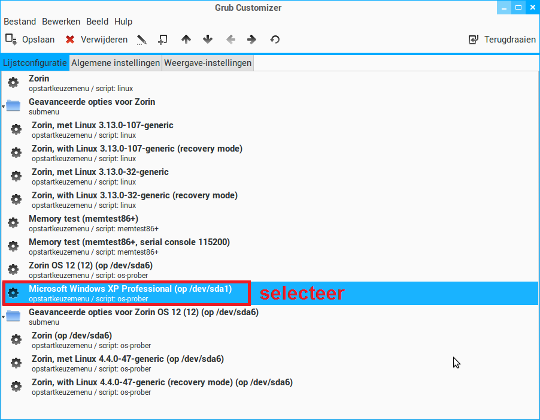
Task: Select Geavanceerde opties voor Zorin title
Action: click(x=92, y=102)
